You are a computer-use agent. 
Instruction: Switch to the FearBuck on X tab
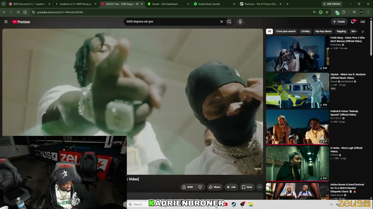click(76, 4)
